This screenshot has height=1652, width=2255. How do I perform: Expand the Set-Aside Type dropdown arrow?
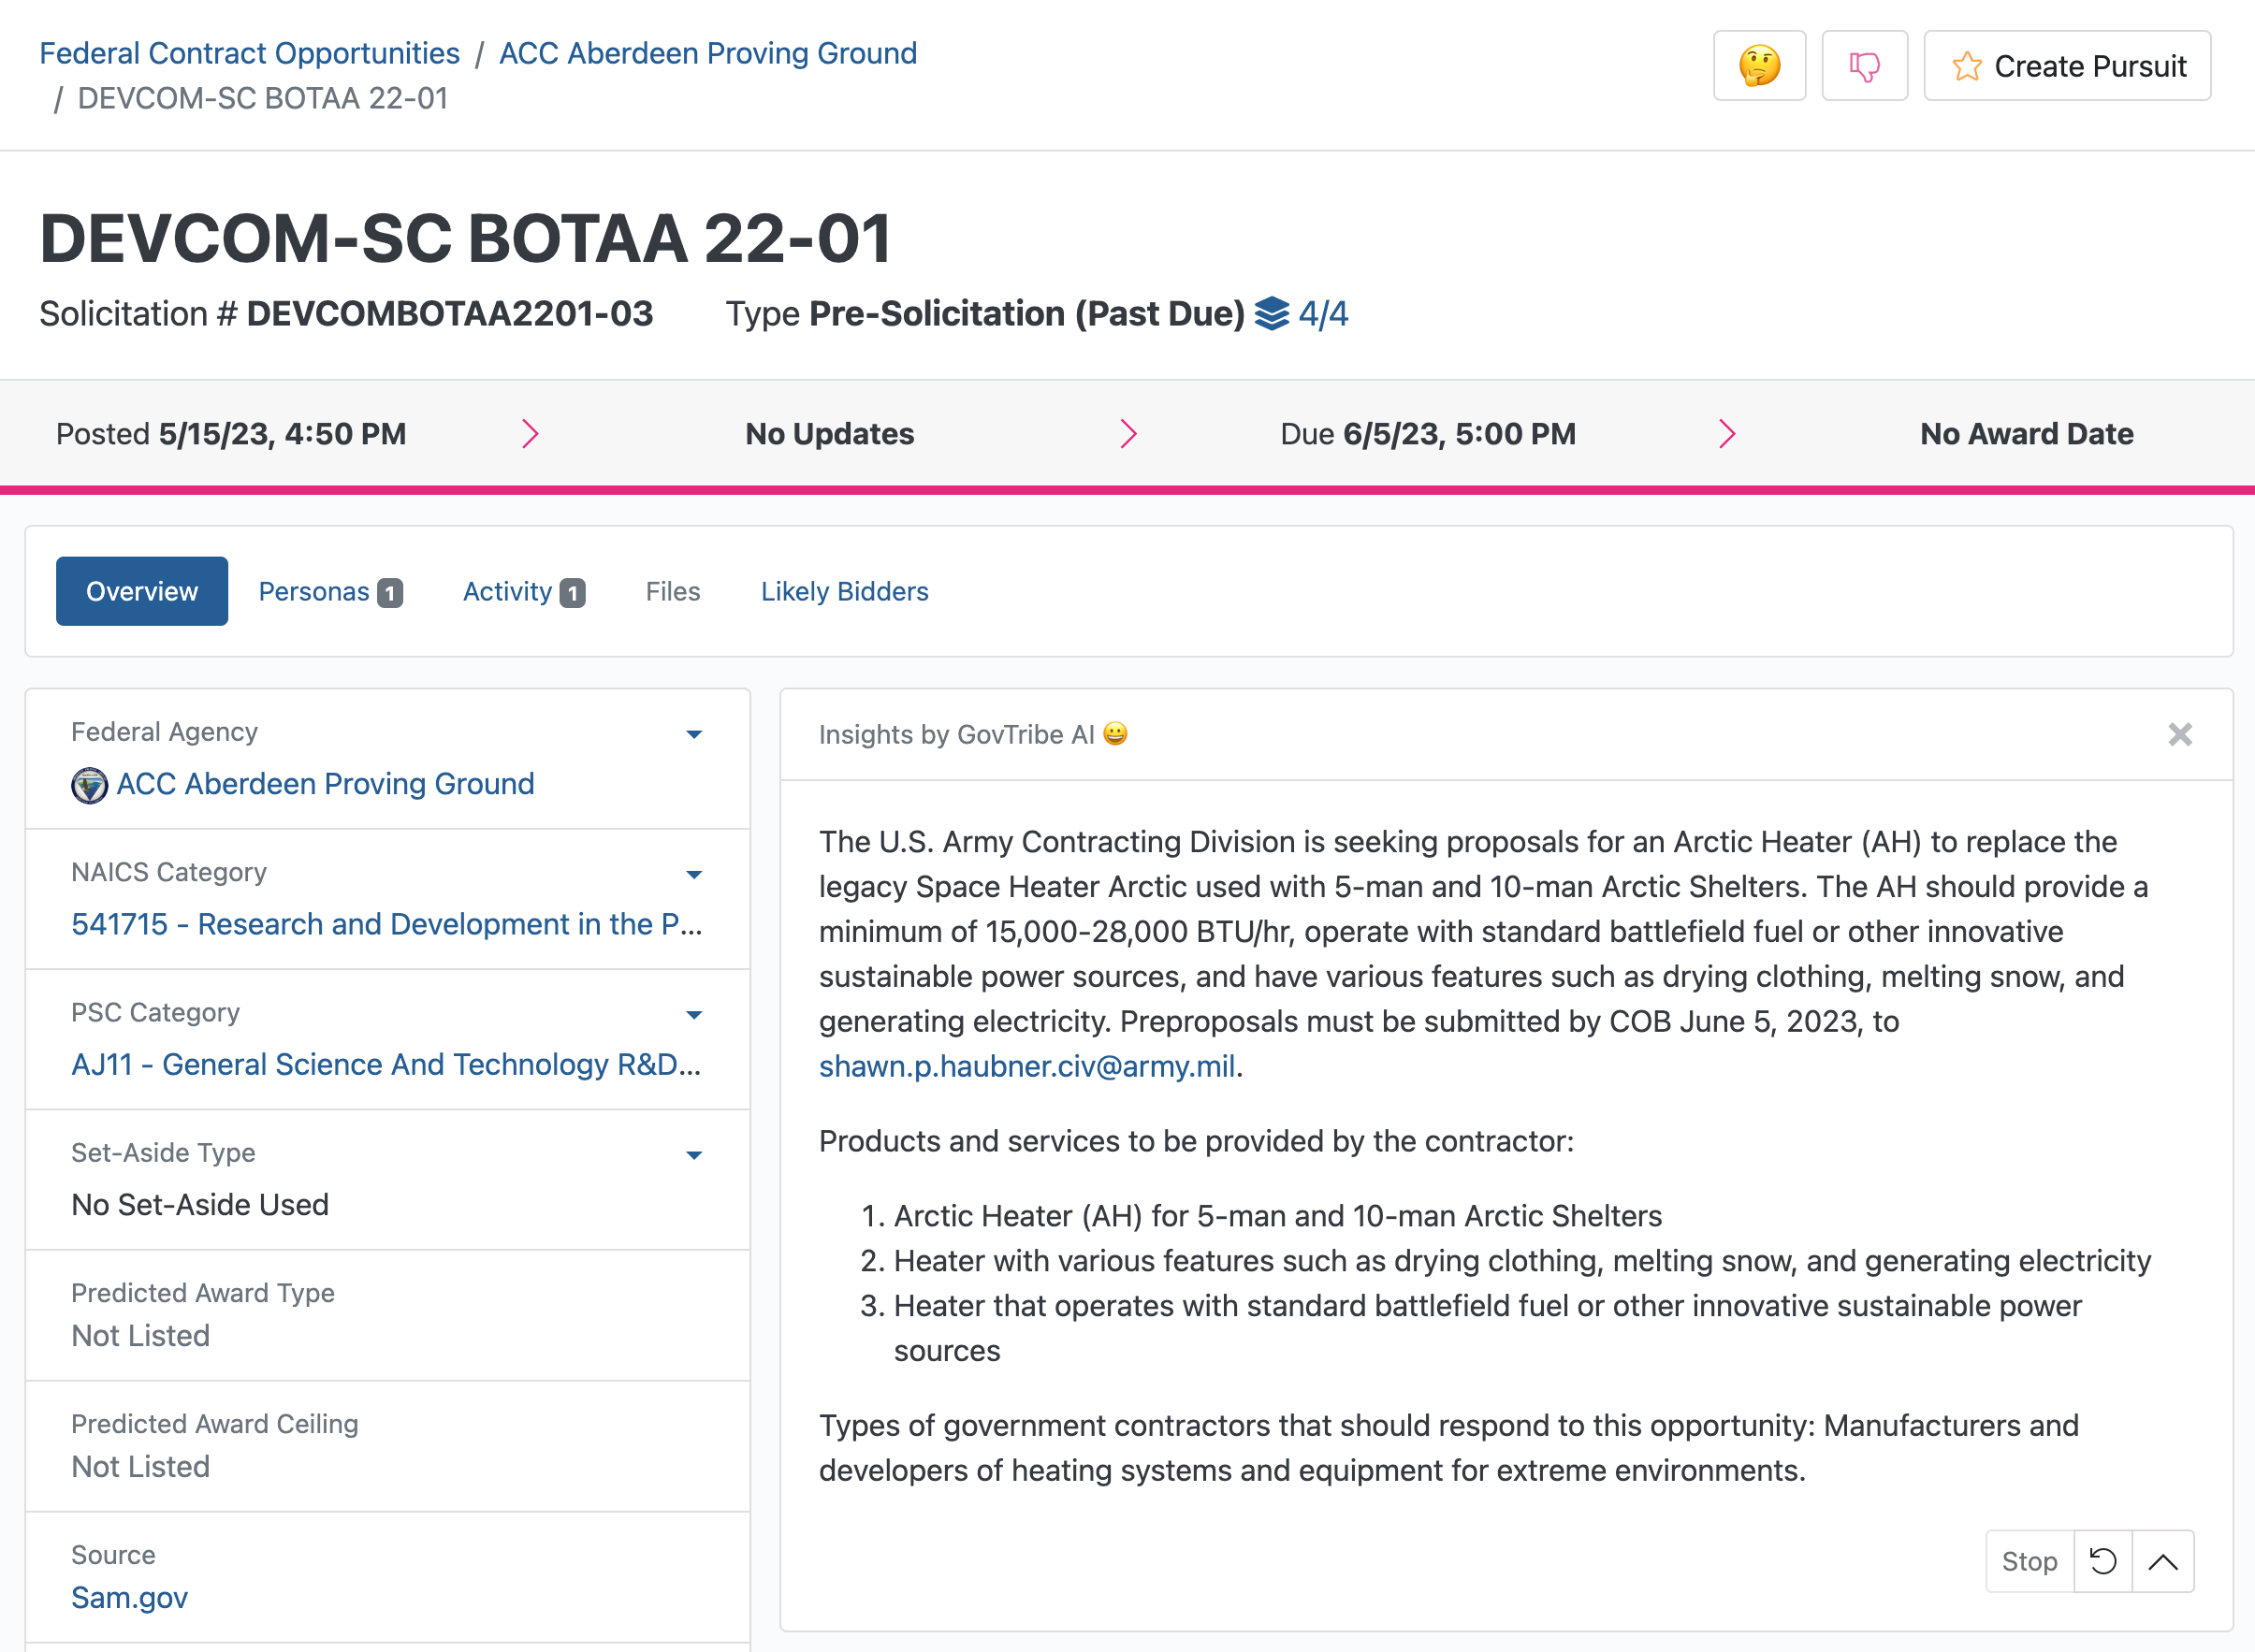click(694, 1155)
